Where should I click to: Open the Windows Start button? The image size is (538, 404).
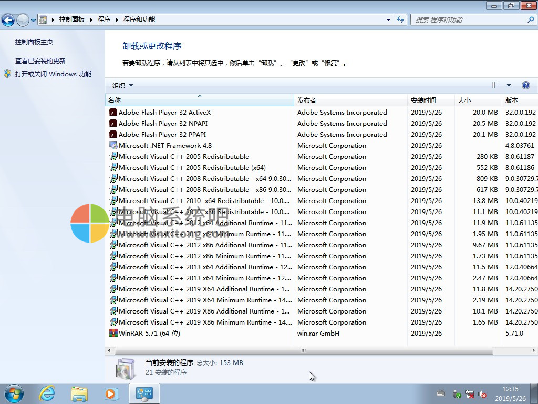pyautogui.click(x=14, y=393)
